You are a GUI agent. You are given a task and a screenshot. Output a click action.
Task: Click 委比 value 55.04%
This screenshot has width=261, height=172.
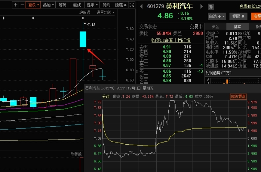click(164, 33)
